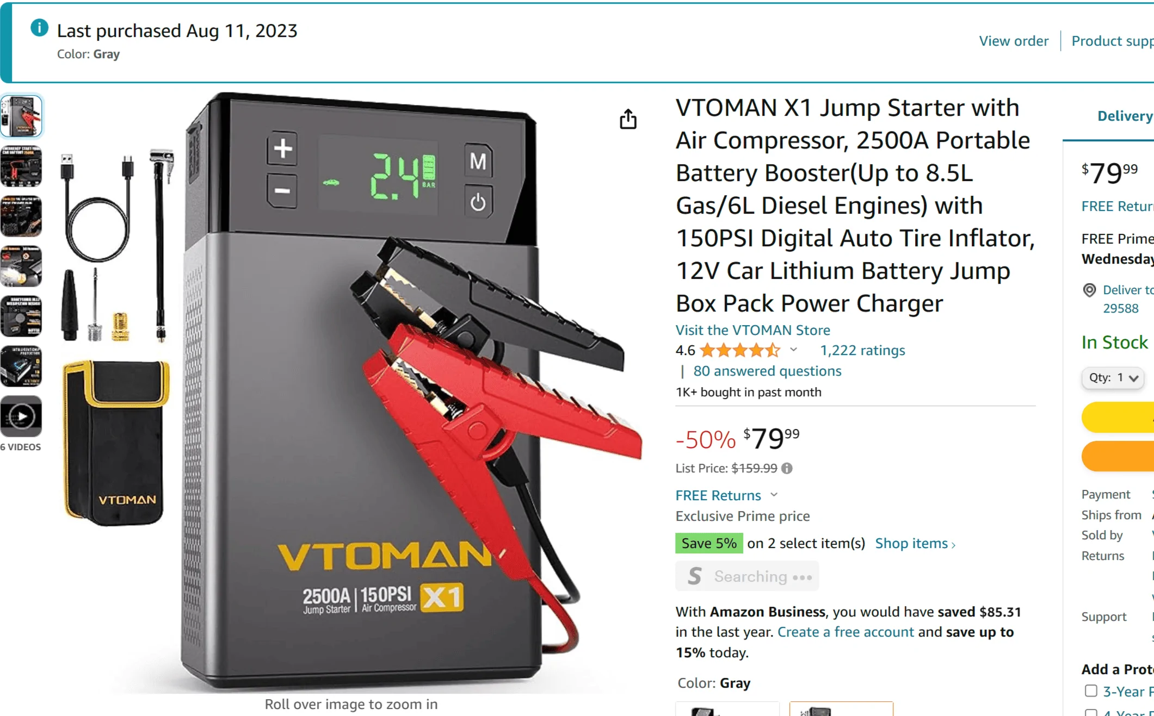Switch to the Delivery tab
1154x716 pixels.
pyautogui.click(x=1125, y=116)
